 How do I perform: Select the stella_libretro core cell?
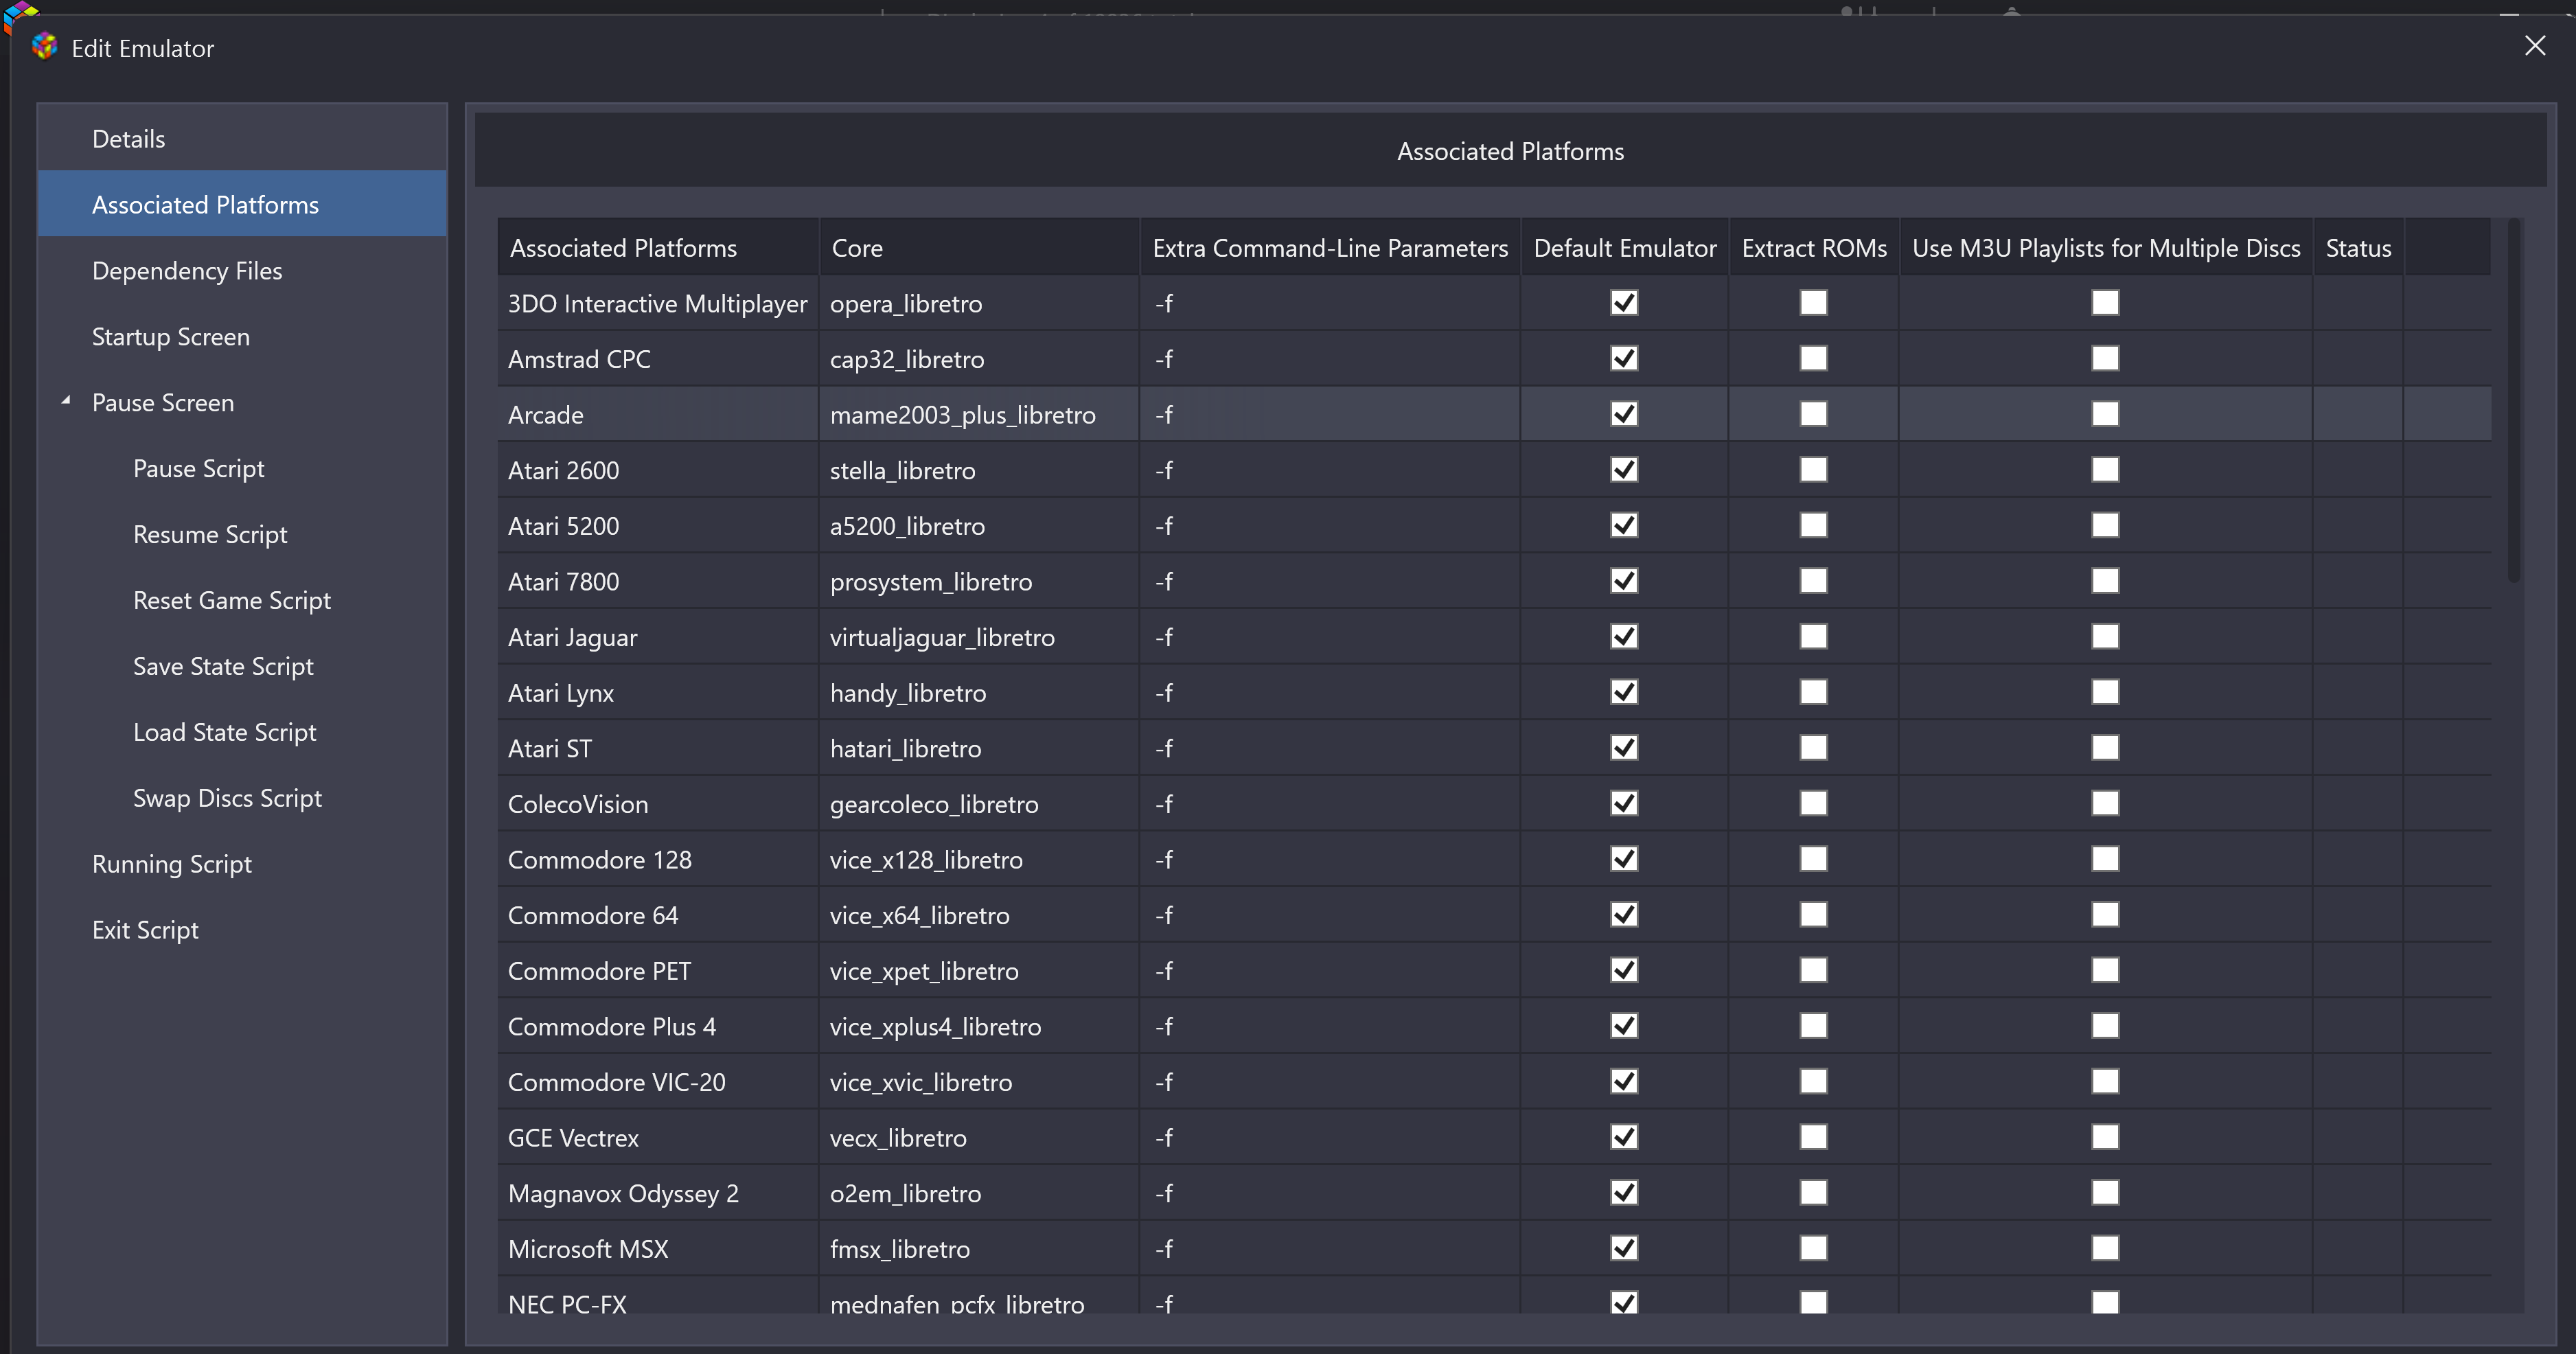[979, 470]
